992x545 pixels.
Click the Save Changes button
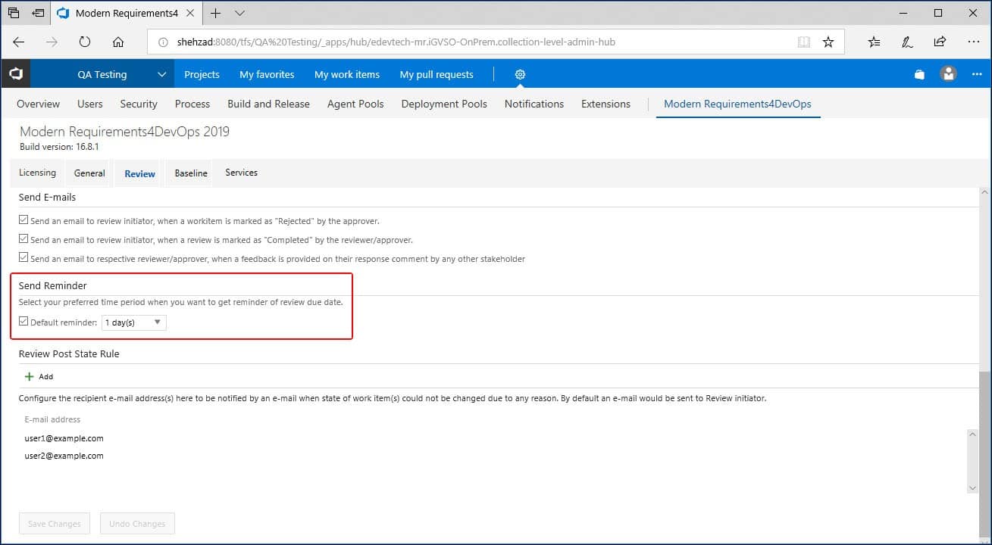(x=54, y=524)
